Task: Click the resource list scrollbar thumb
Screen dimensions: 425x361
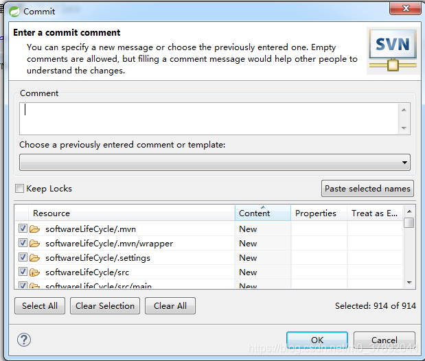Action: pos(409,222)
